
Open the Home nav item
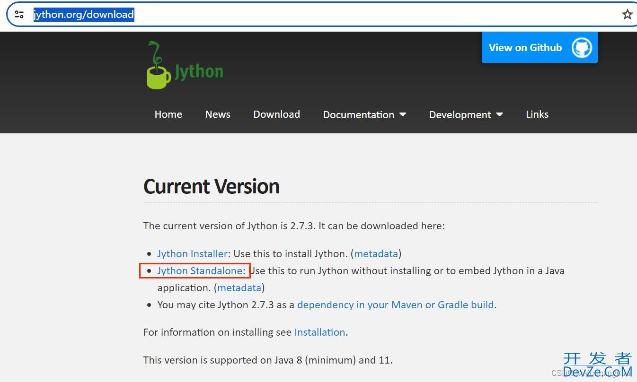(x=168, y=114)
